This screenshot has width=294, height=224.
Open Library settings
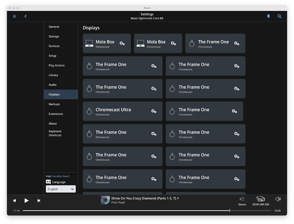click(61, 75)
